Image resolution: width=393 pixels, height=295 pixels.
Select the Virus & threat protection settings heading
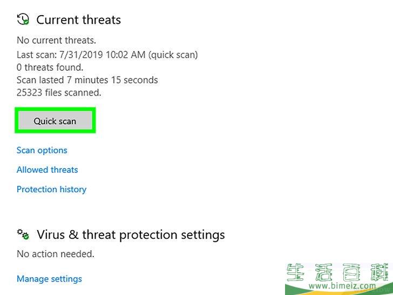pos(131,235)
